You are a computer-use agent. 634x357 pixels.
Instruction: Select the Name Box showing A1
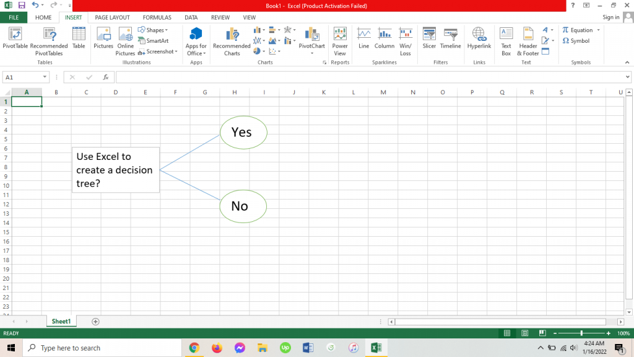click(x=20, y=77)
